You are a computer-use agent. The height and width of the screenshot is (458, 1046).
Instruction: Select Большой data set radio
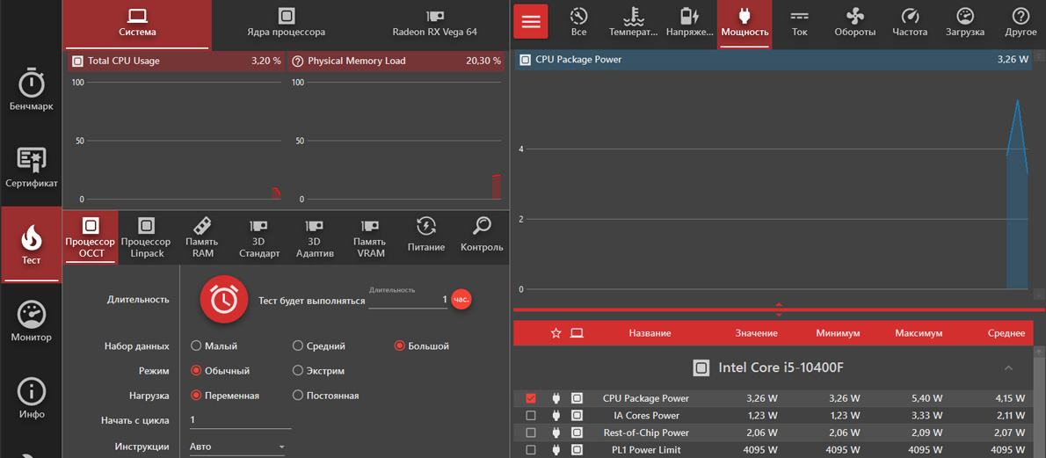422,345
